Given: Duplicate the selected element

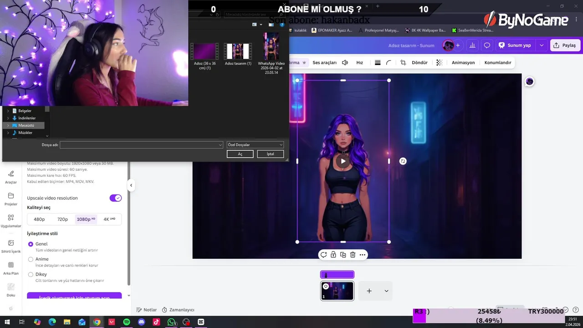Looking at the screenshot, I should coord(343,255).
